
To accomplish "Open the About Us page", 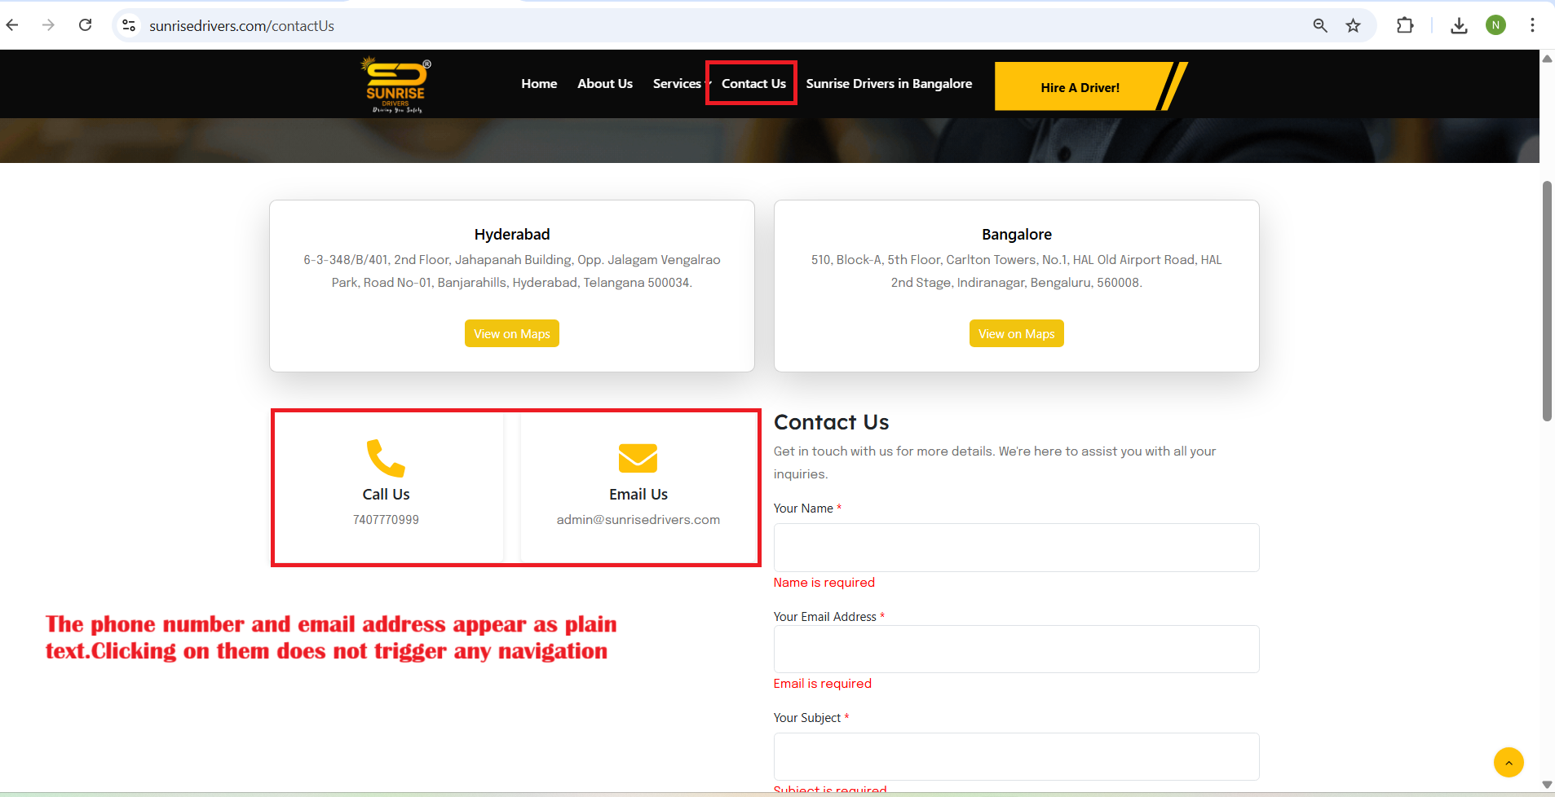I will click(604, 84).
